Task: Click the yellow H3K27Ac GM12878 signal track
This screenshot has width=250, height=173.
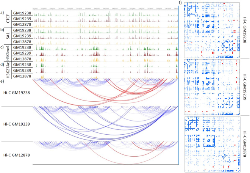Action: coord(106,76)
